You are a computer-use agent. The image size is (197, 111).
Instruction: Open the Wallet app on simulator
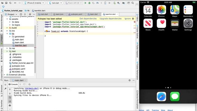pyautogui.click(x=175, y=23)
